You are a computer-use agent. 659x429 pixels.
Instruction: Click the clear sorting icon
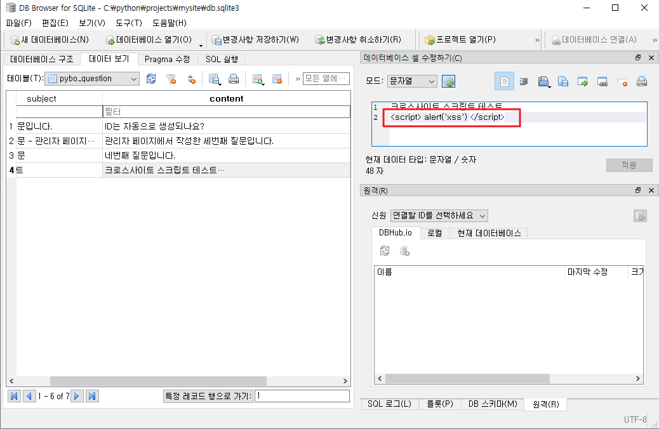click(191, 79)
